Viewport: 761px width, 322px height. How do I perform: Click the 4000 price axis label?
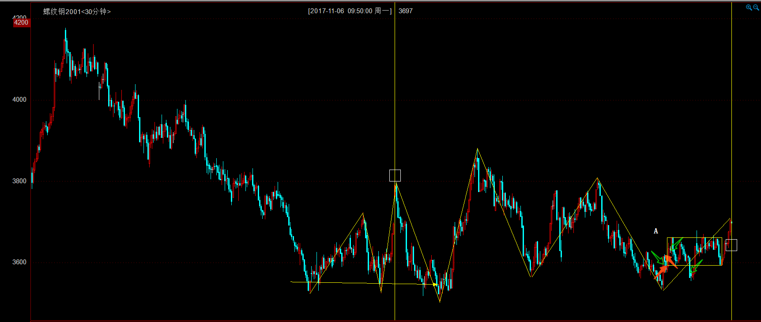pos(19,100)
